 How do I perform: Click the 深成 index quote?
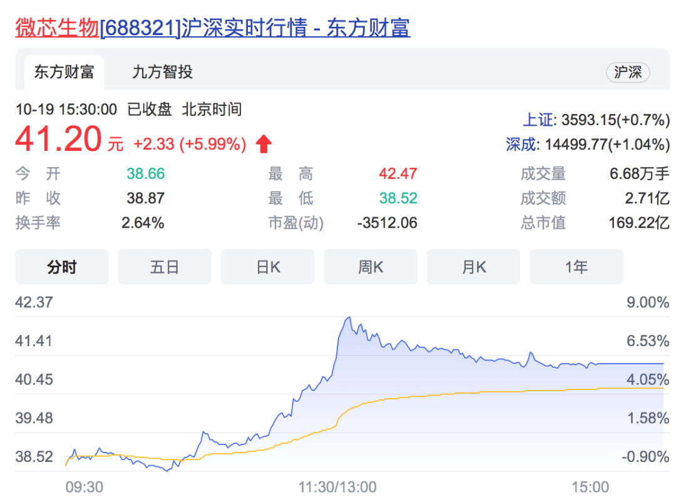[588, 145]
